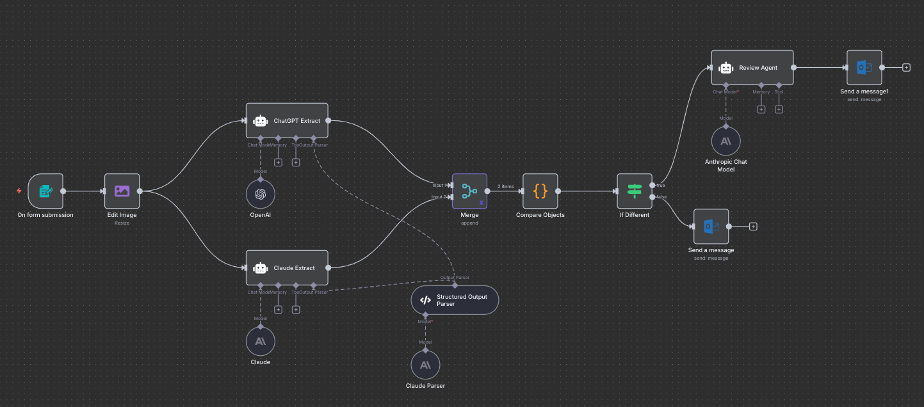Image resolution: width=924 pixels, height=407 pixels.
Task: Click the Compare Objects code node
Action: 540,191
